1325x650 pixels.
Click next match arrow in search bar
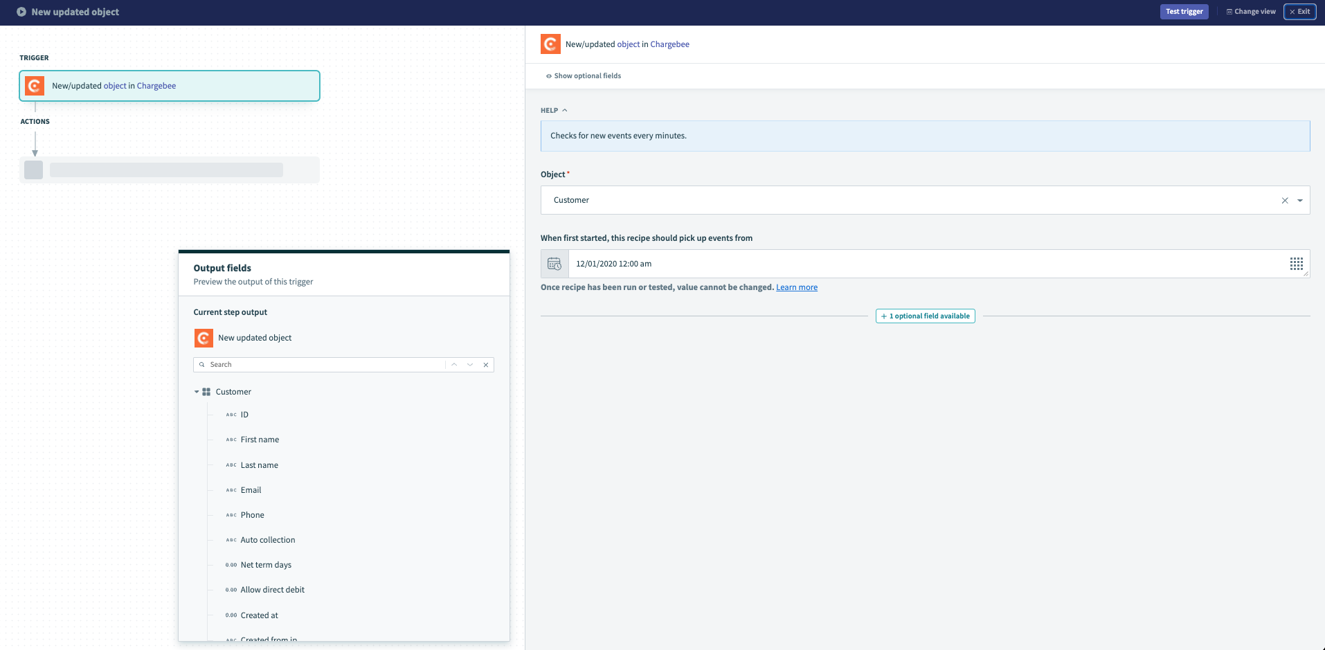pyautogui.click(x=470, y=364)
